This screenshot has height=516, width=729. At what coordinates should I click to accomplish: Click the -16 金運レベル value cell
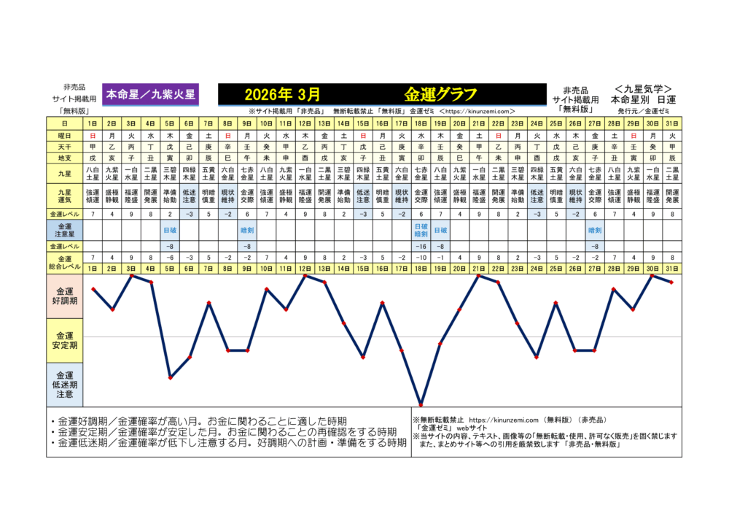[x=421, y=247]
